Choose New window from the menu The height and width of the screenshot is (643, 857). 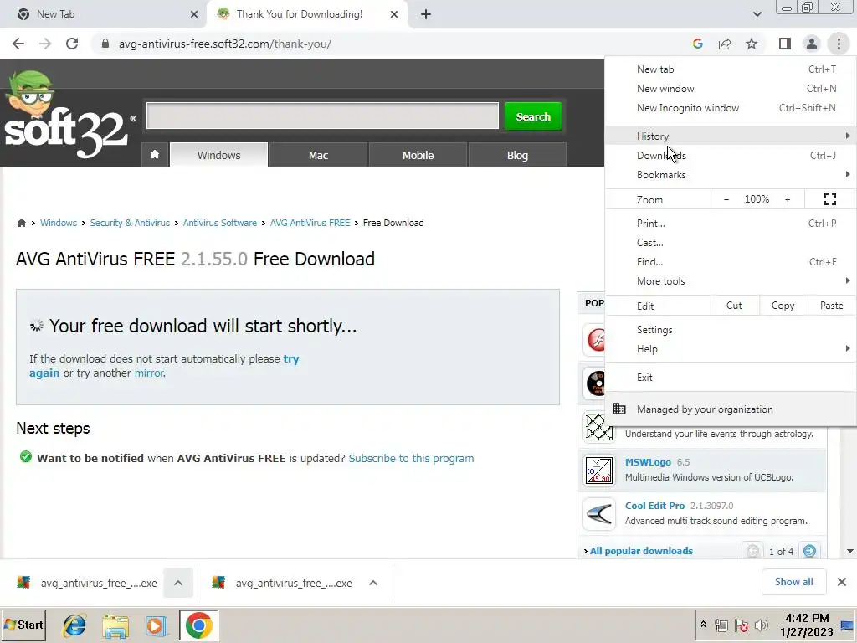pyautogui.click(x=730, y=89)
